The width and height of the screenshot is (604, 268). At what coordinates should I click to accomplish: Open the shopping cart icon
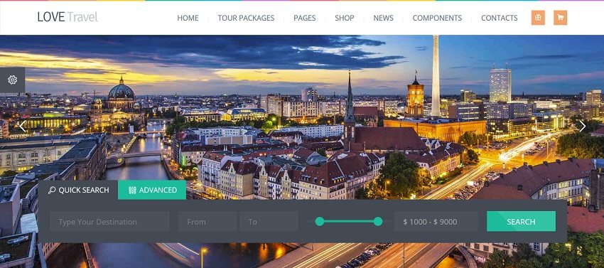coord(560,18)
